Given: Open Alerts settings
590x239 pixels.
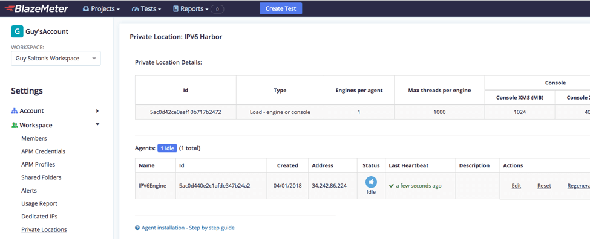Looking at the screenshot, I should tap(29, 191).
